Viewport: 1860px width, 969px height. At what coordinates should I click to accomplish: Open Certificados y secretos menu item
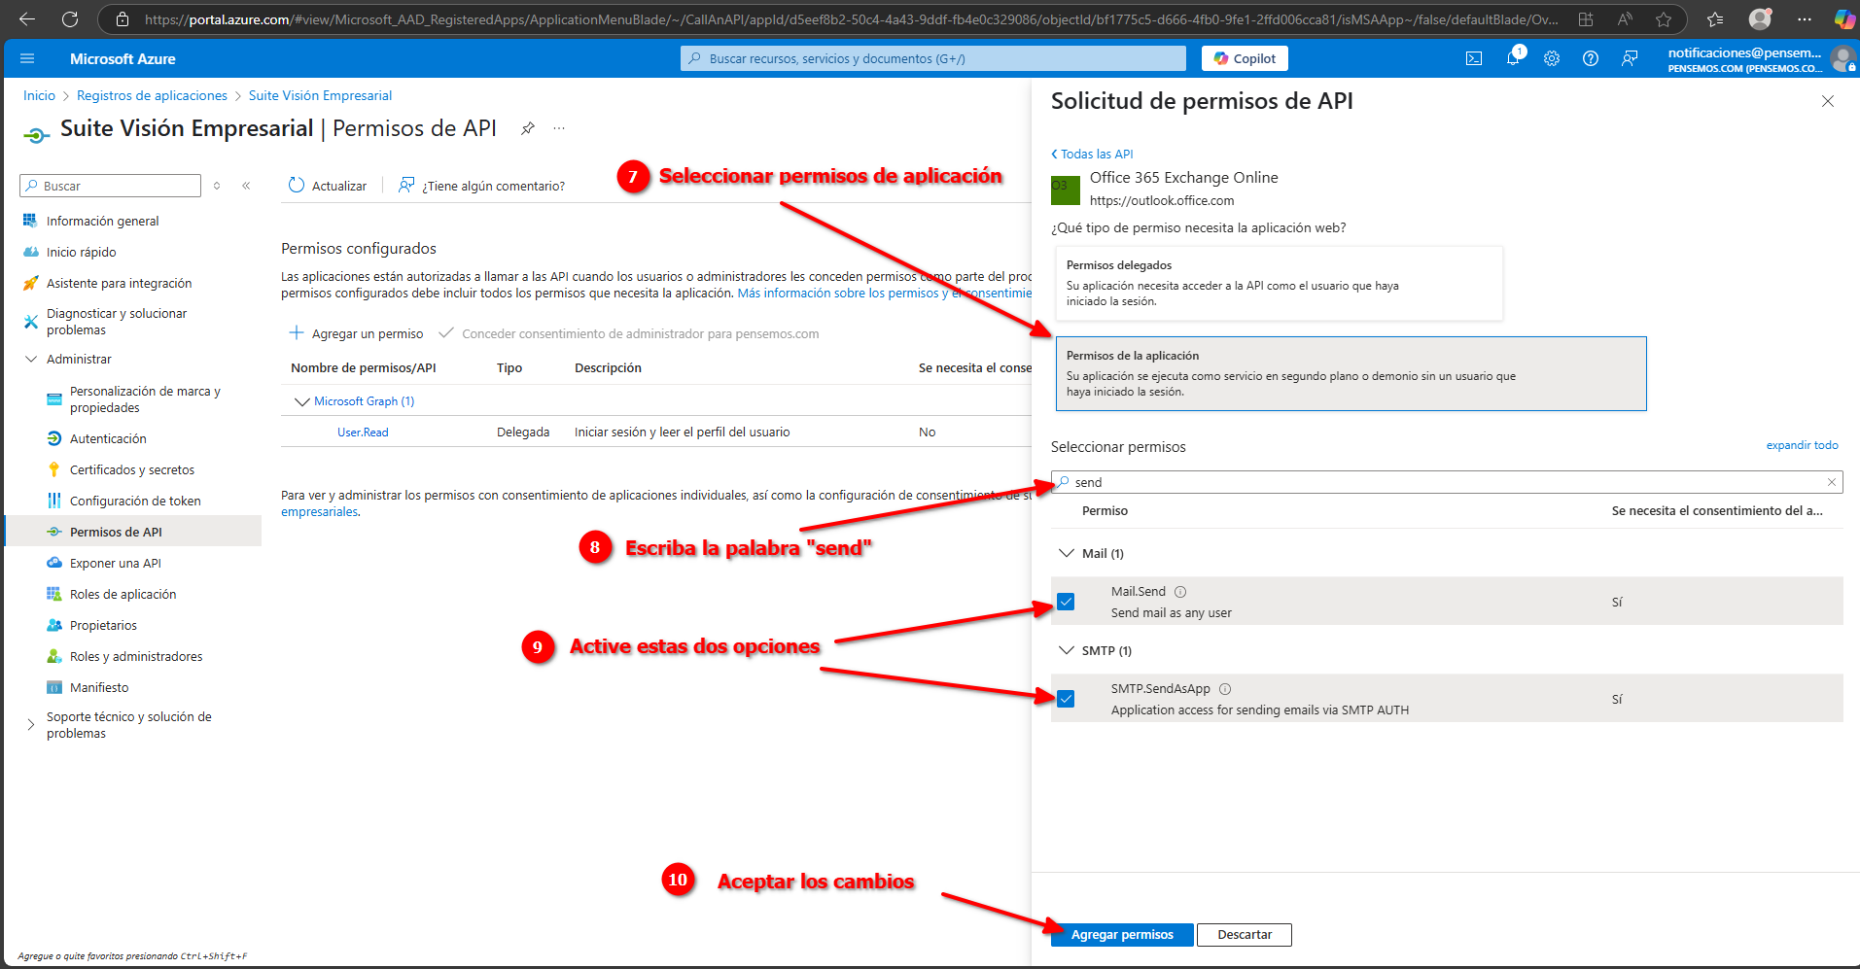coord(131,469)
